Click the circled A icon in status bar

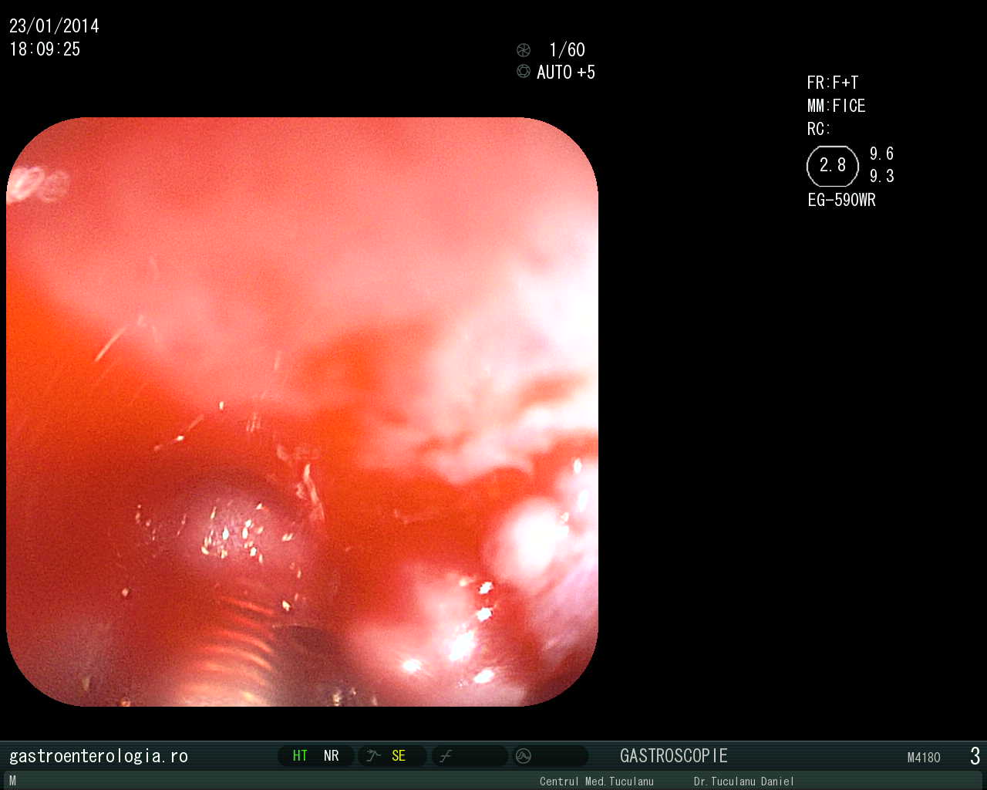[524, 756]
